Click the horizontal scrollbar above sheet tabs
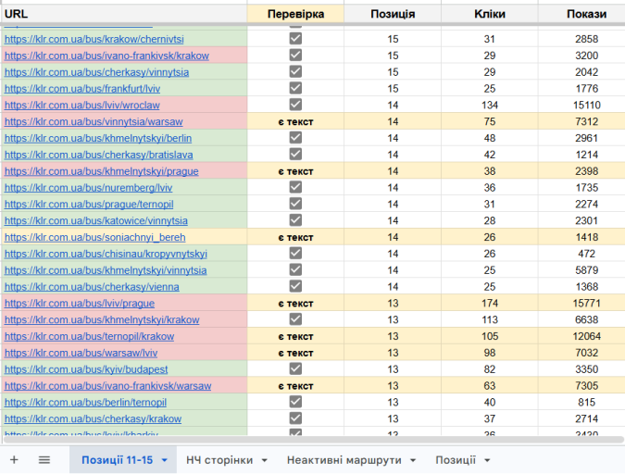 click(x=313, y=440)
